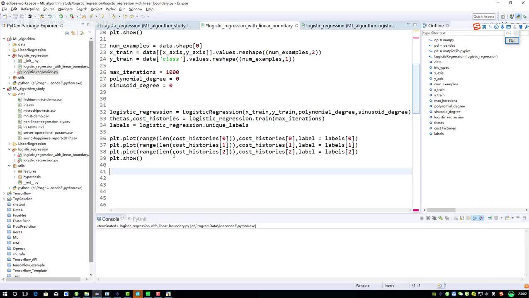Screen dimensions: 529x298
Task: Toggle Link with Editor in Package Explorer
Action: (73, 33)
